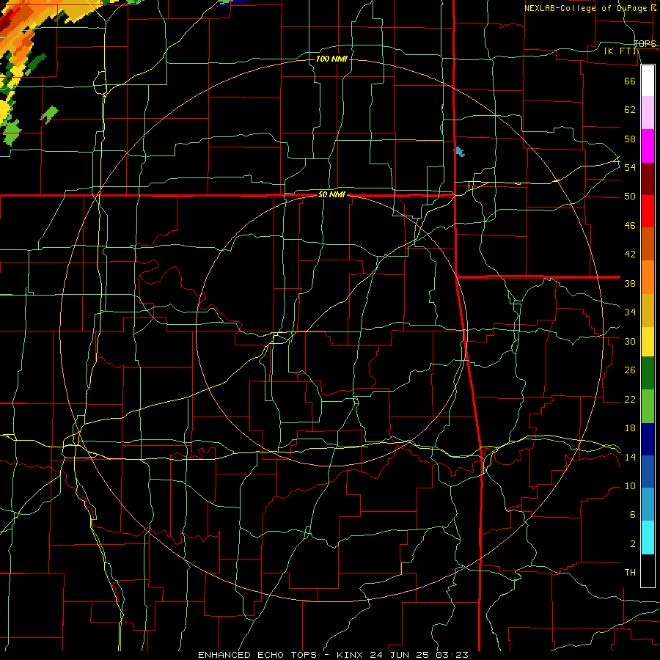This screenshot has width=660, height=660.
Task: Click the legend value "2"
Action: point(632,544)
